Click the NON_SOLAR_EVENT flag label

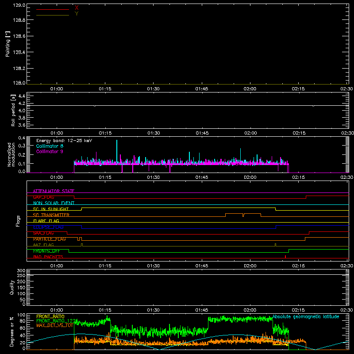click(x=54, y=203)
